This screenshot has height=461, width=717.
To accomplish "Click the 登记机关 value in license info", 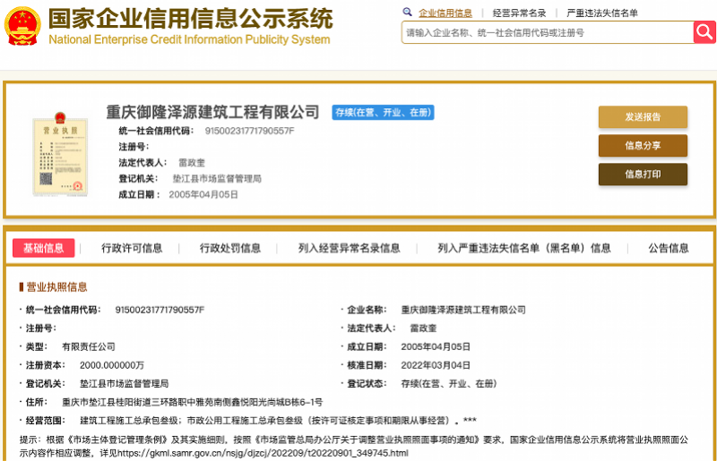I will [125, 383].
